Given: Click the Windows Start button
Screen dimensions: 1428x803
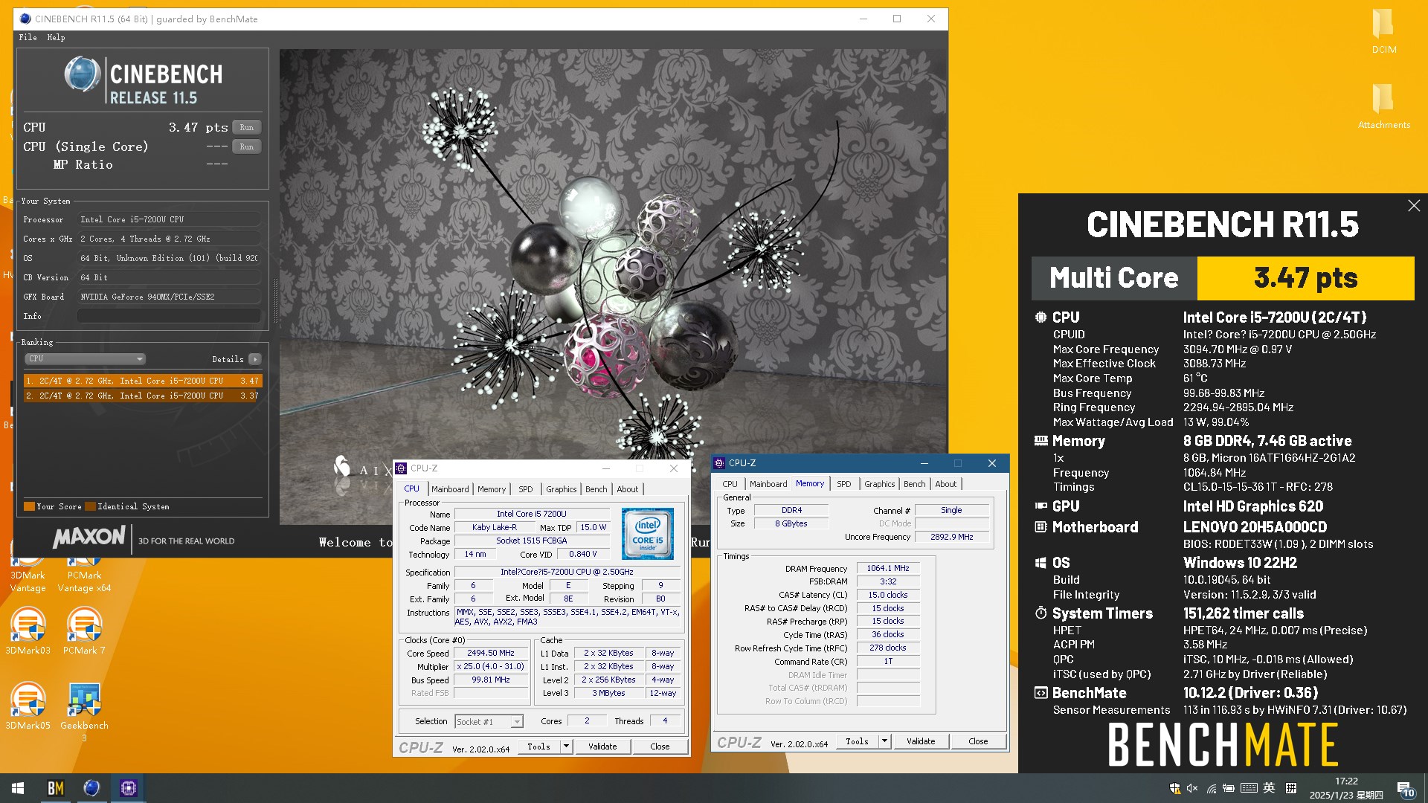Looking at the screenshot, I should (18, 788).
